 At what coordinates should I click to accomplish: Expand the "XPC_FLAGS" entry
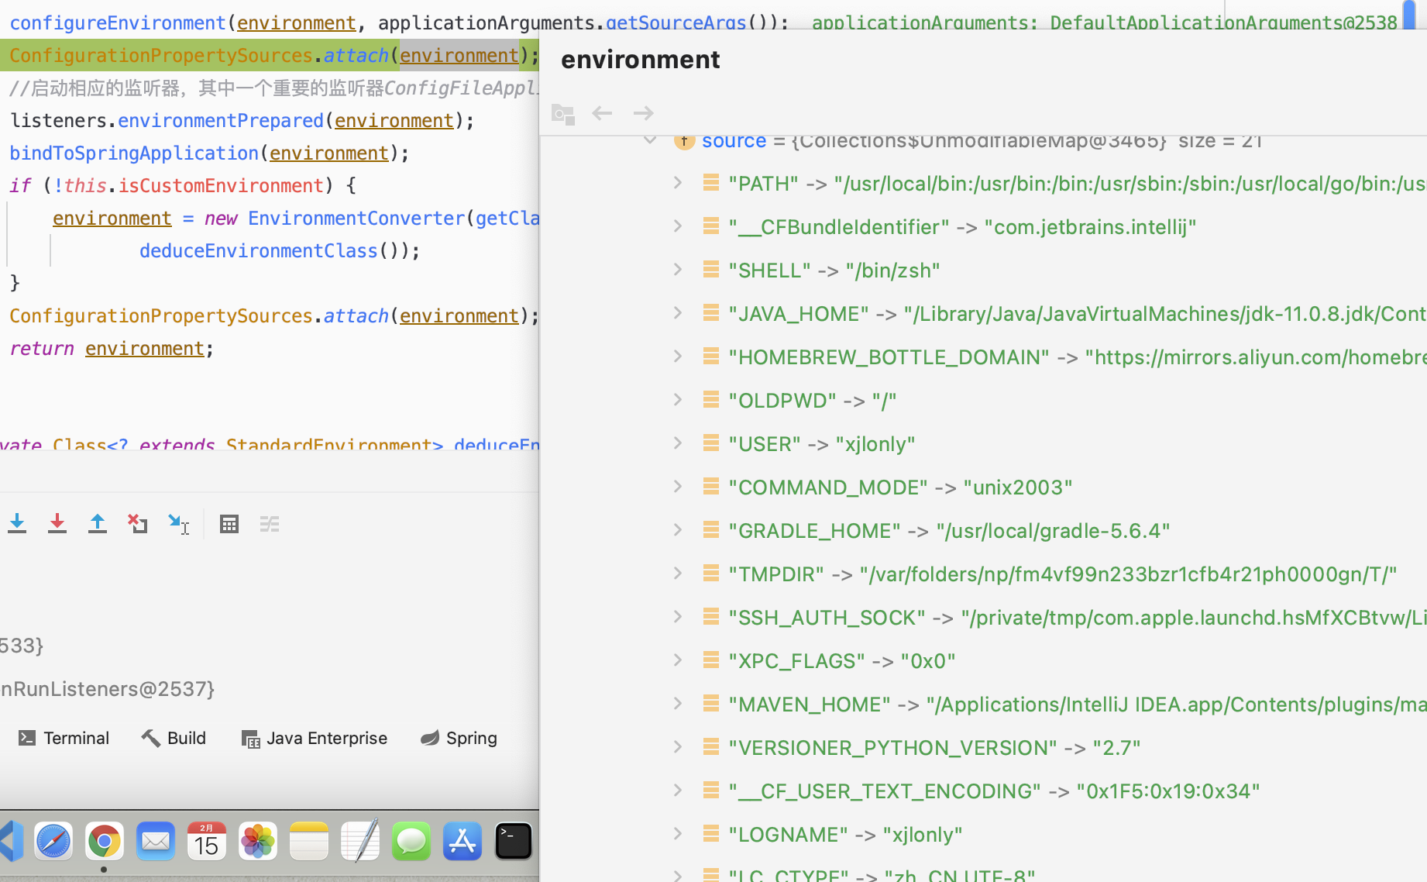point(678,660)
